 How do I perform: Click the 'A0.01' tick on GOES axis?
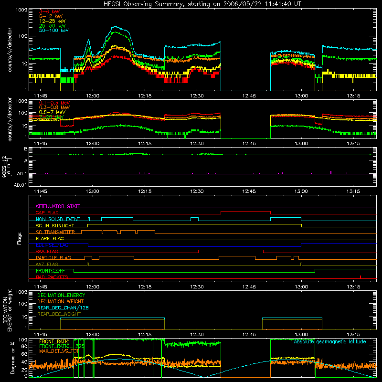click(21, 185)
